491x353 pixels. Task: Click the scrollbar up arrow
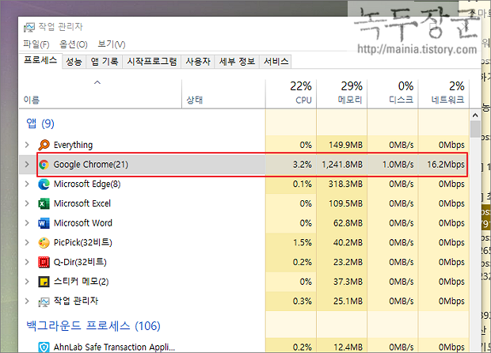(475, 116)
